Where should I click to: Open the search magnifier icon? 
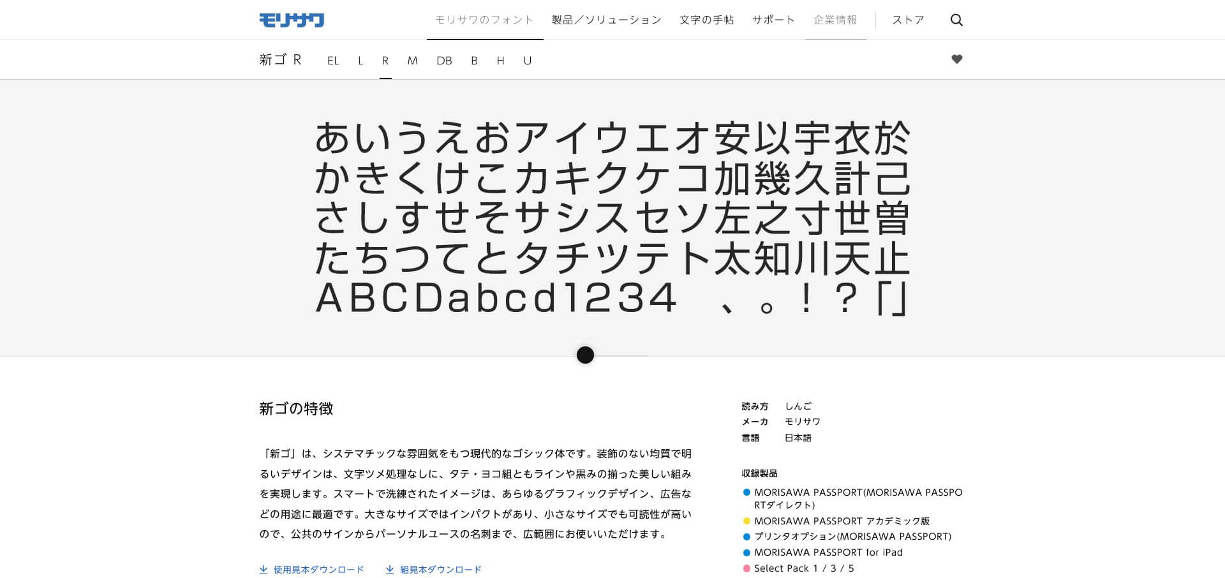point(956,20)
